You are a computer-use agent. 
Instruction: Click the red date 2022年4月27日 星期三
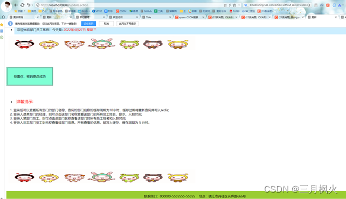point(80,30)
